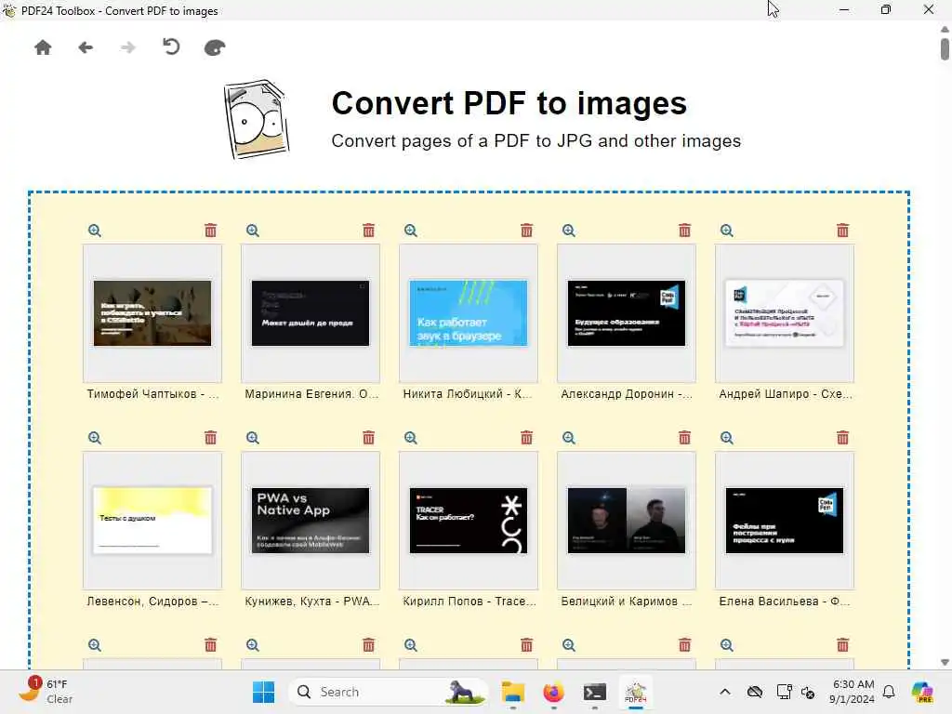This screenshot has width=952, height=714.
Task: Zoom preview of Александр Доронин file
Action: (569, 231)
